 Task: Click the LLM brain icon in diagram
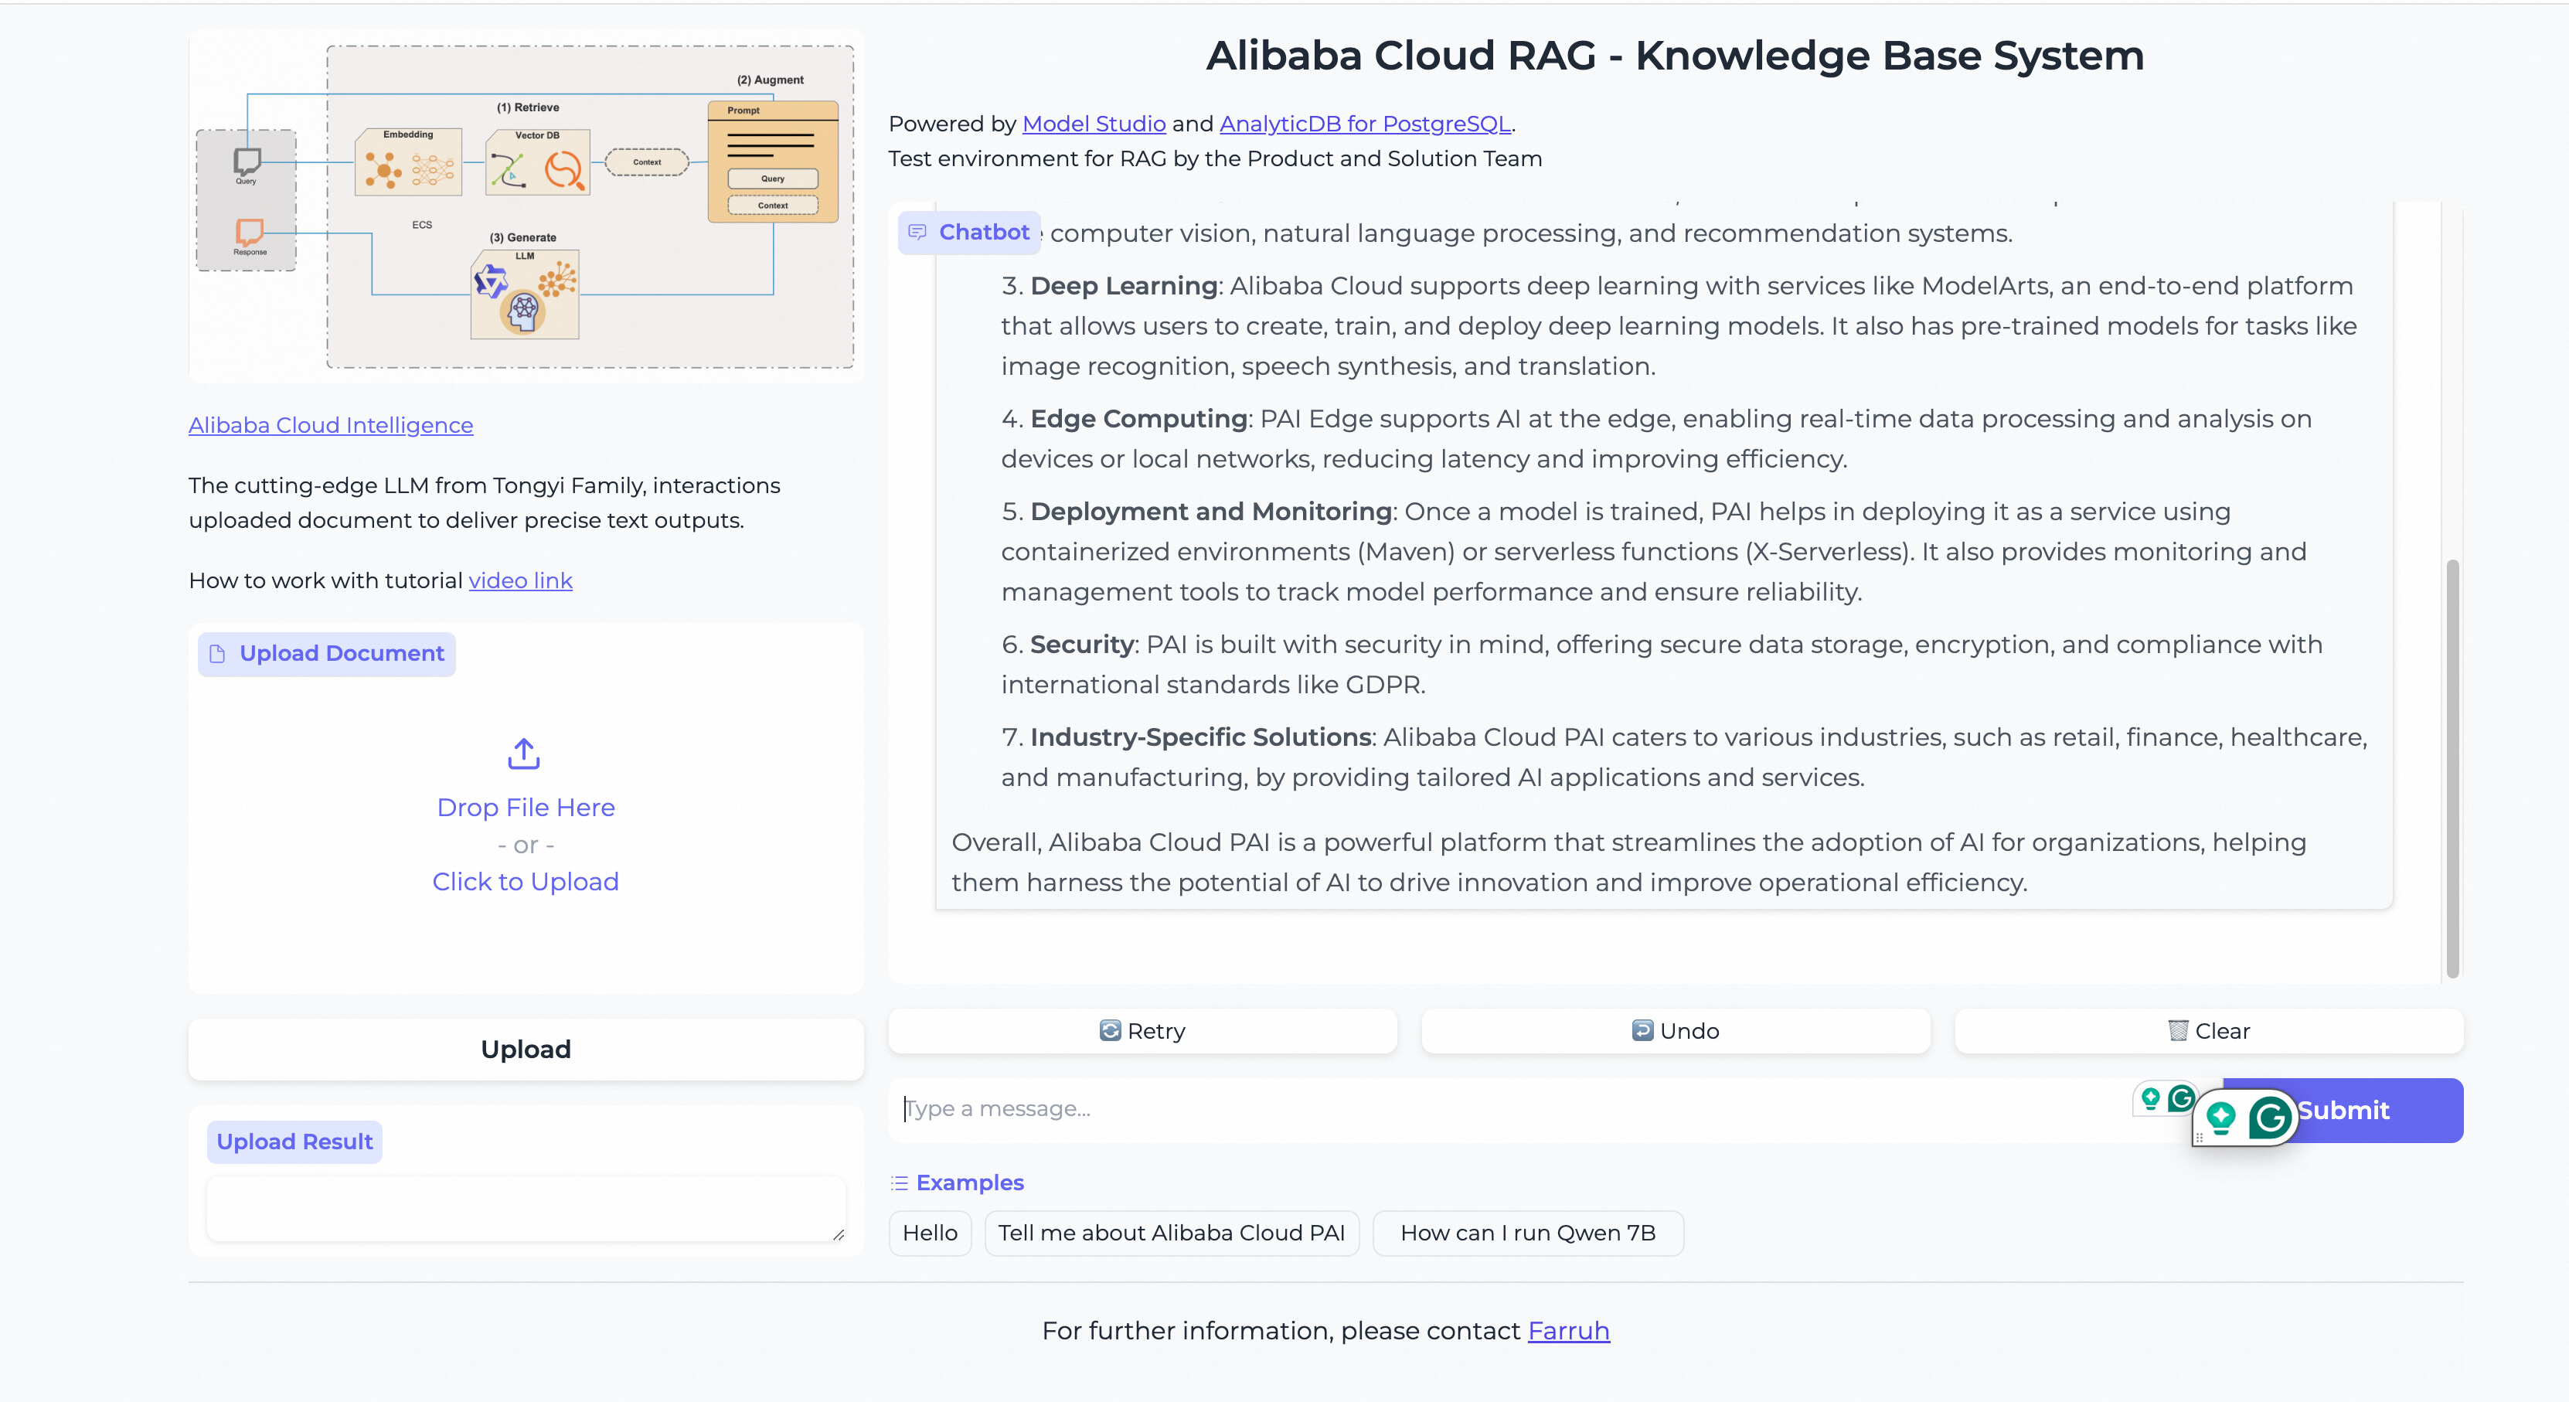click(x=523, y=311)
